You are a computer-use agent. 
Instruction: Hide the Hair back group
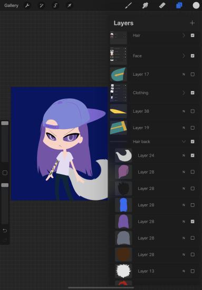[x=193, y=141]
